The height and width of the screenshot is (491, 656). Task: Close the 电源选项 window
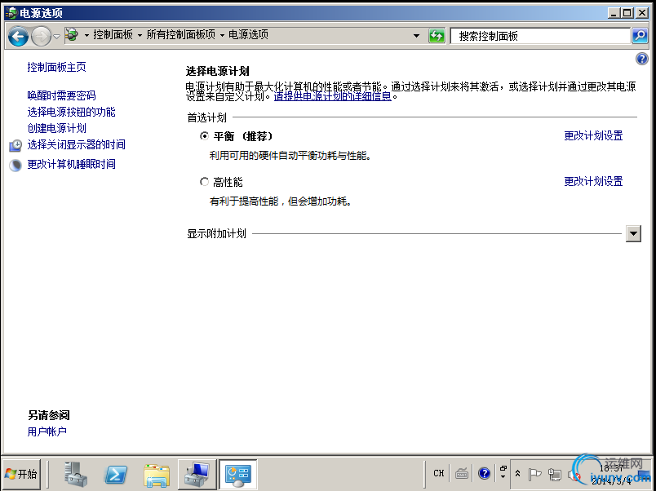click(642, 13)
